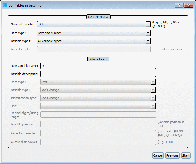Focus the Cutout from value field
This screenshot has height=164, width=196.
tap(98, 142)
